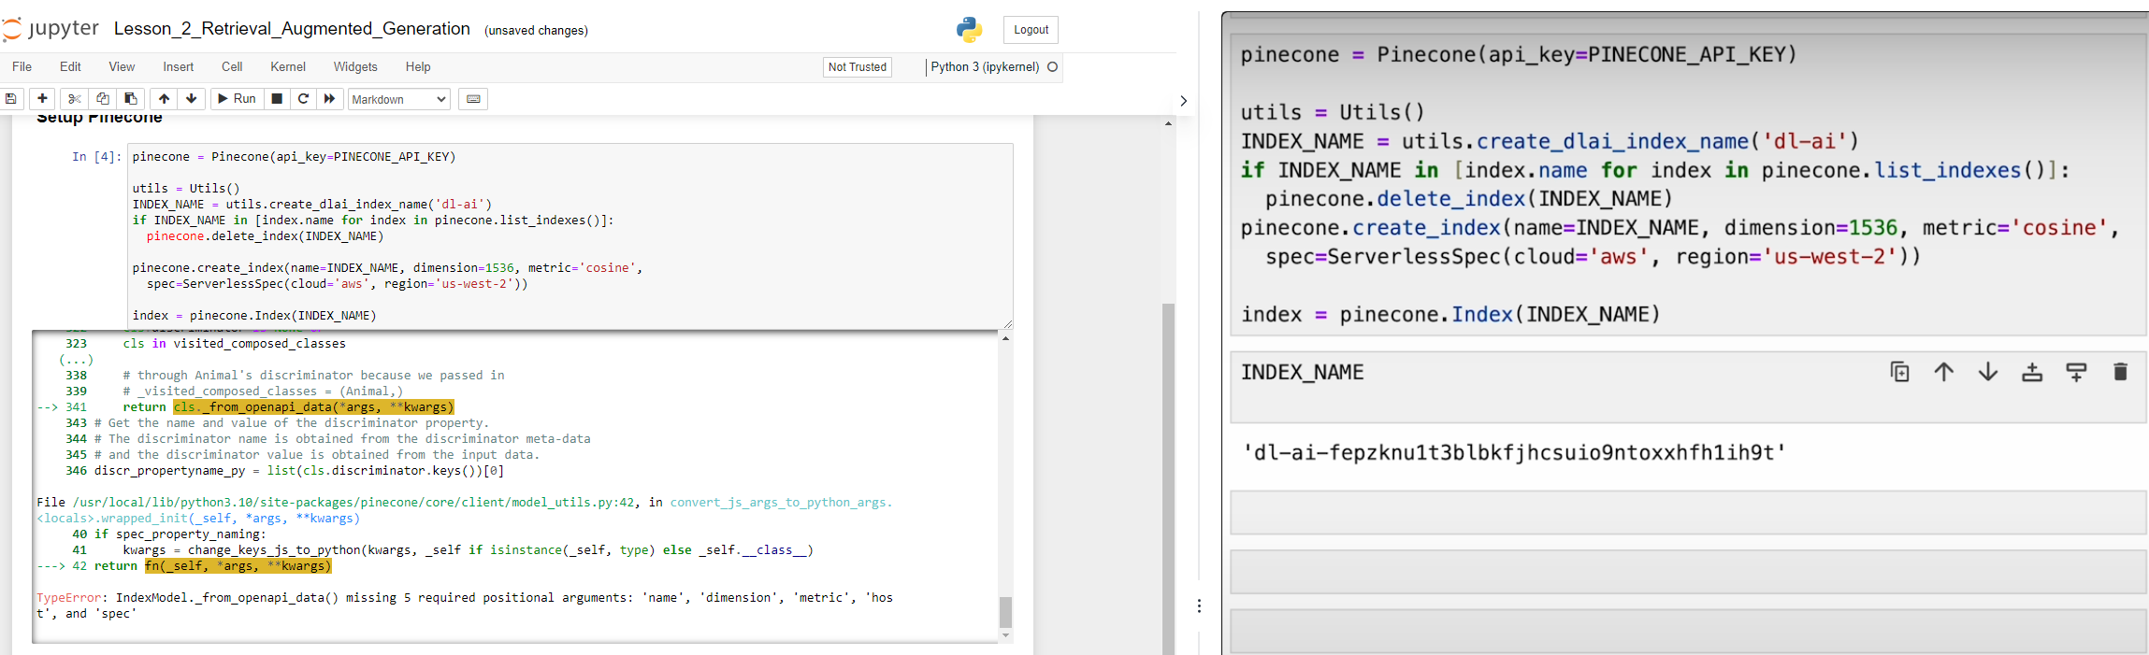The height and width of the screenshot is (655, 2149).
Task: Insert a cell above INDEX_NAME in the right panel
Action: coord(2032,372)
